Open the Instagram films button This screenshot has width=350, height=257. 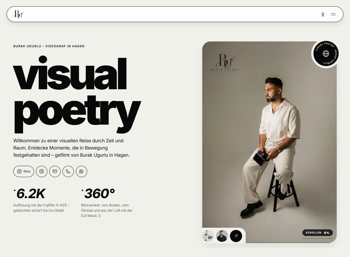click(x=24, y=171)
